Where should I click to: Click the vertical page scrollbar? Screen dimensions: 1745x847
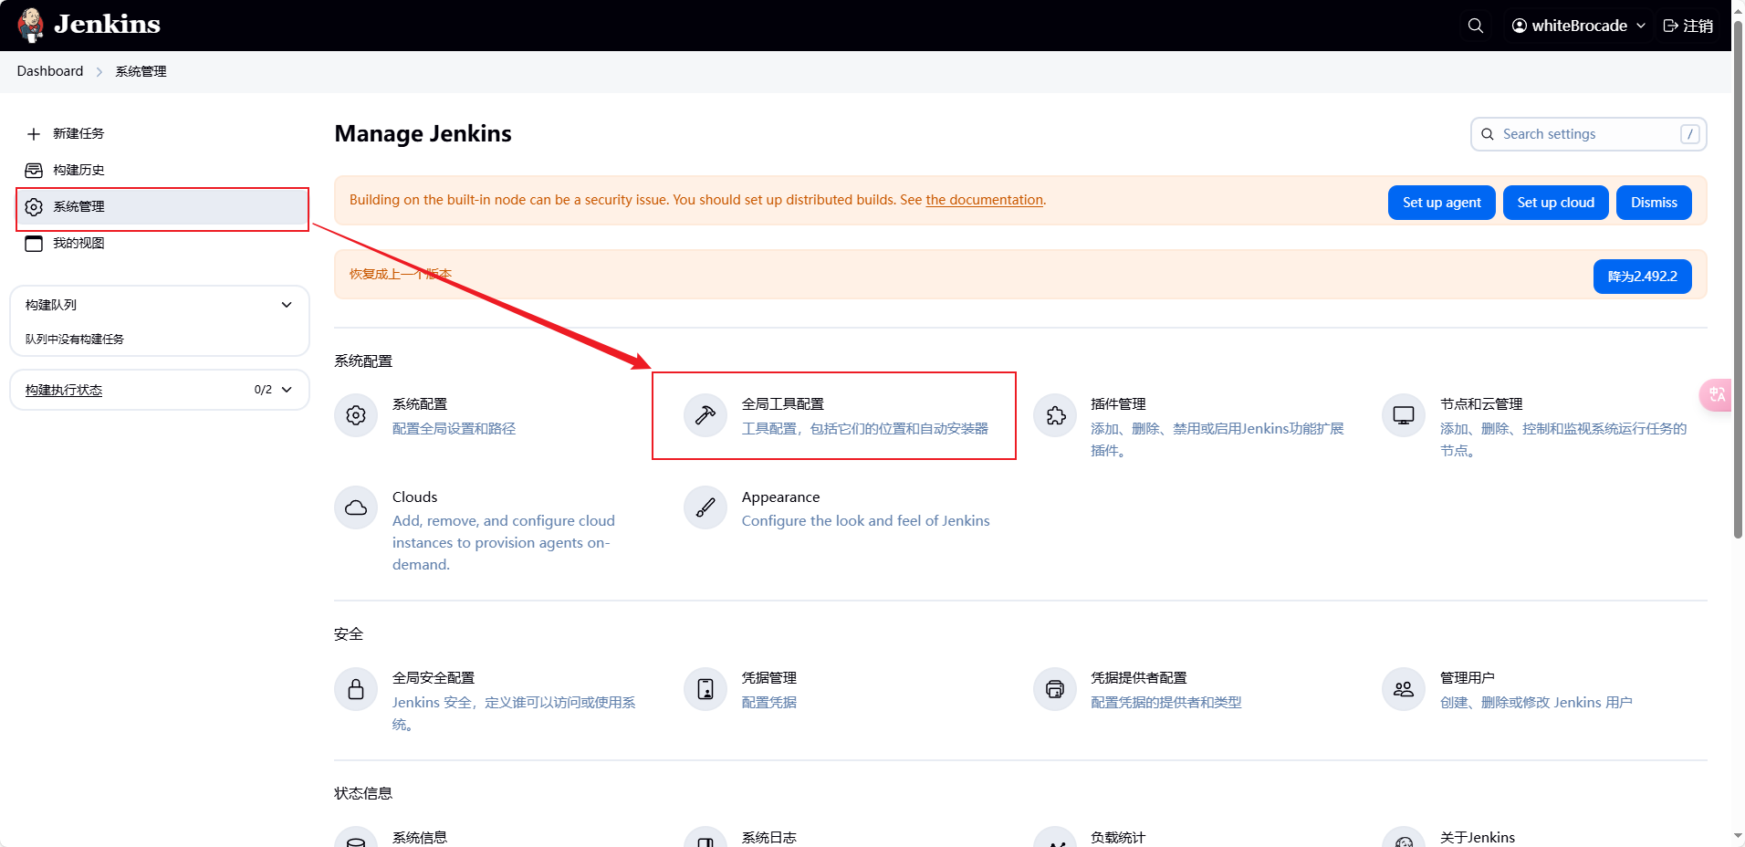click(1738, 278)
